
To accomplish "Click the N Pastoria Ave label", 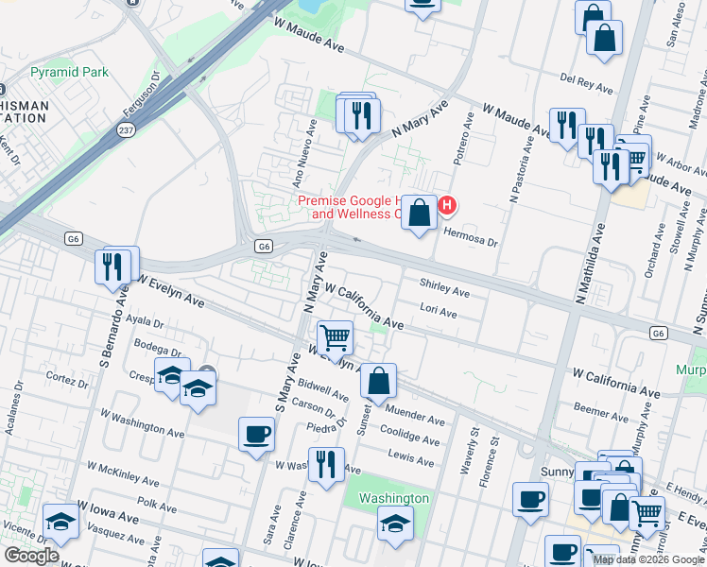I will [x=522, y=169].
